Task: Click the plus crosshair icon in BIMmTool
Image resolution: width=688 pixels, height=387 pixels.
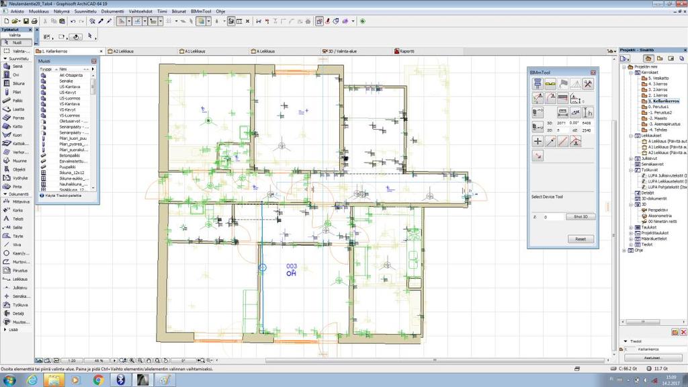Action: point(537,141)
